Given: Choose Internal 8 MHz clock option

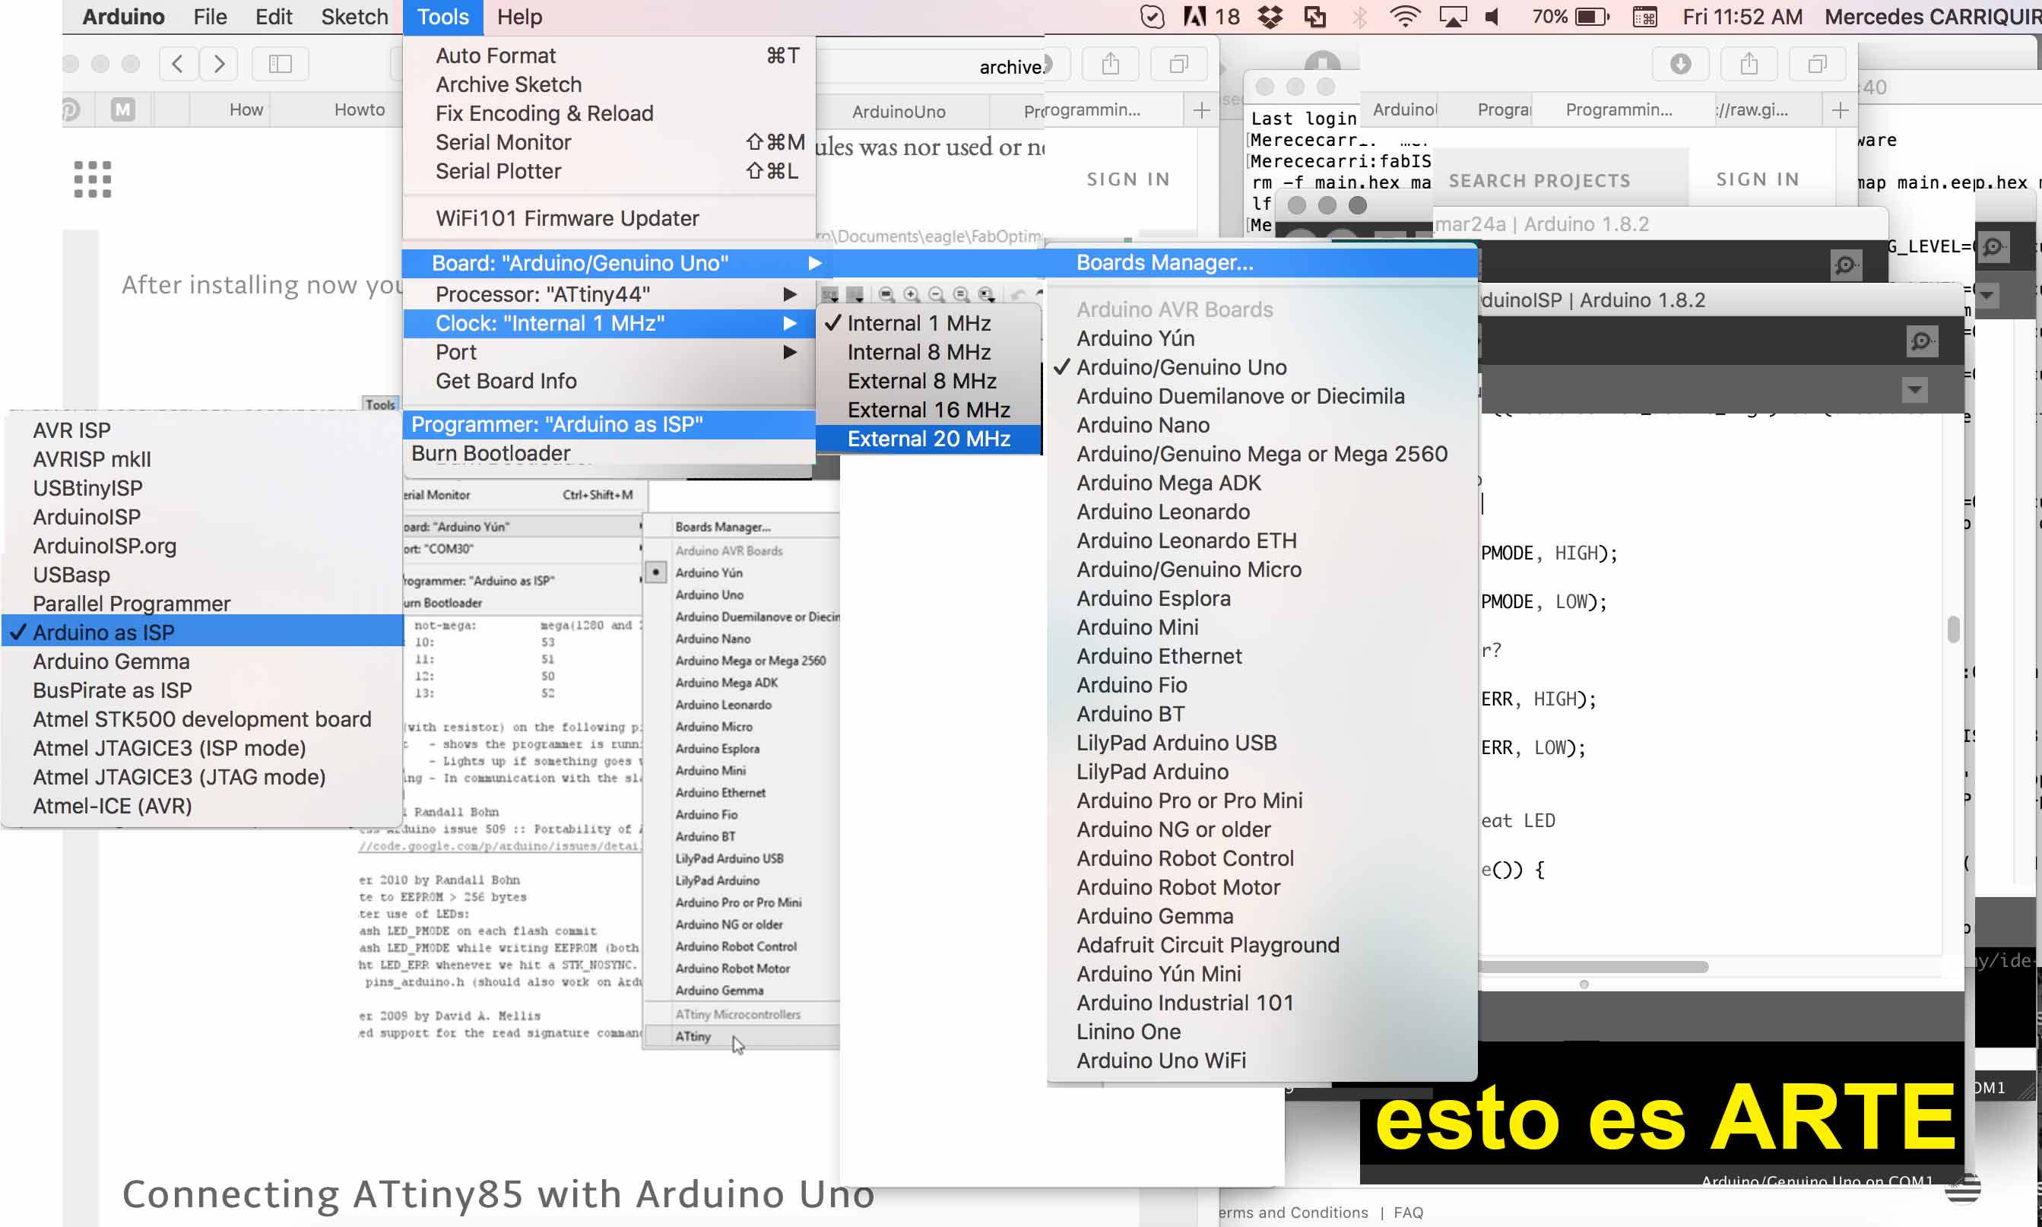Looking at the screenshot, I should 929,352.
